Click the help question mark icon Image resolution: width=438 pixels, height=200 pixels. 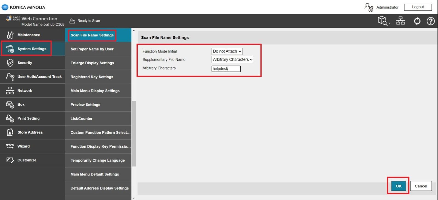point(430,21)
